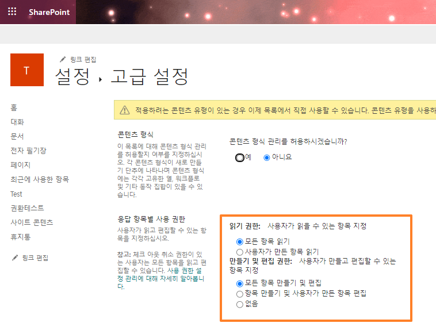Click the SharePoint brand title
The width and height of the screenshot is (436, 323).
coord(49,12)
